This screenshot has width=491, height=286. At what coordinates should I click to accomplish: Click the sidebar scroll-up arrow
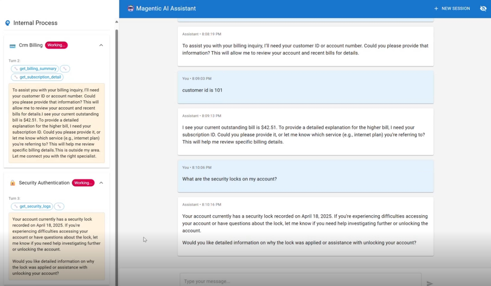[116, 22]
